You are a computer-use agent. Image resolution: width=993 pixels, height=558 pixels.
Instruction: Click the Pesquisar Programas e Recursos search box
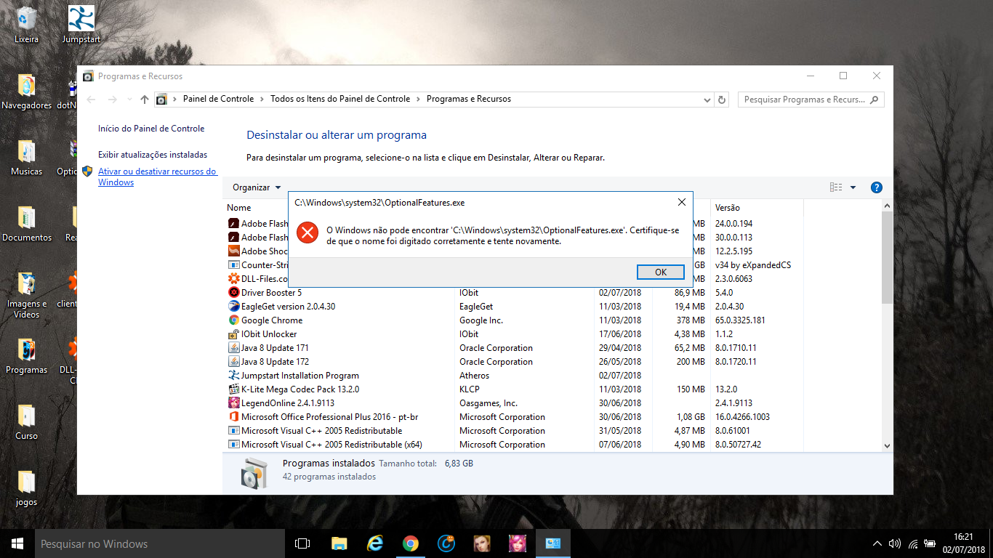(x=811, y=100)
